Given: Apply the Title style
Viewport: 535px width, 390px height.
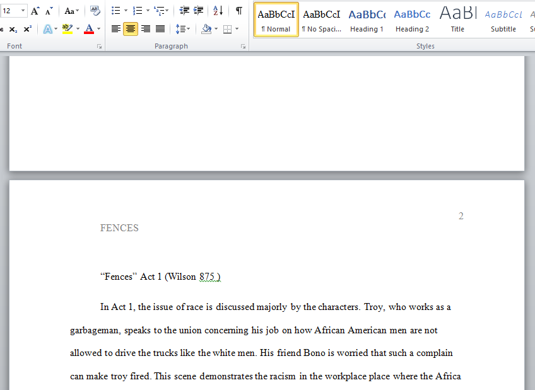Looking at the screenshot, I should pos(457,20).
